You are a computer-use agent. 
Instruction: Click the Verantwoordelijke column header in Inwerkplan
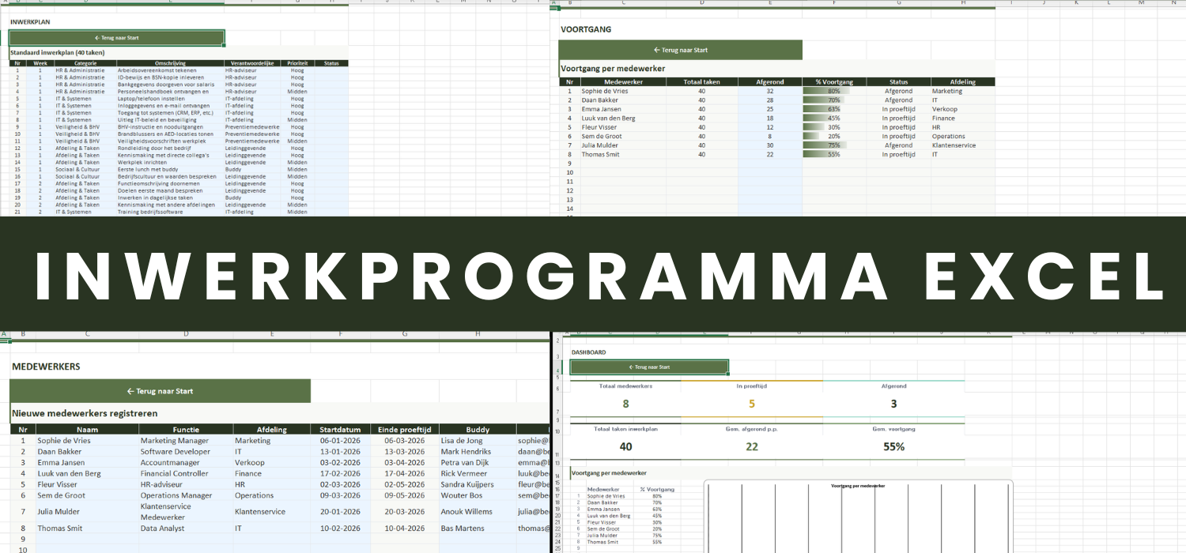pyautogui.click(x=253, y=63)
